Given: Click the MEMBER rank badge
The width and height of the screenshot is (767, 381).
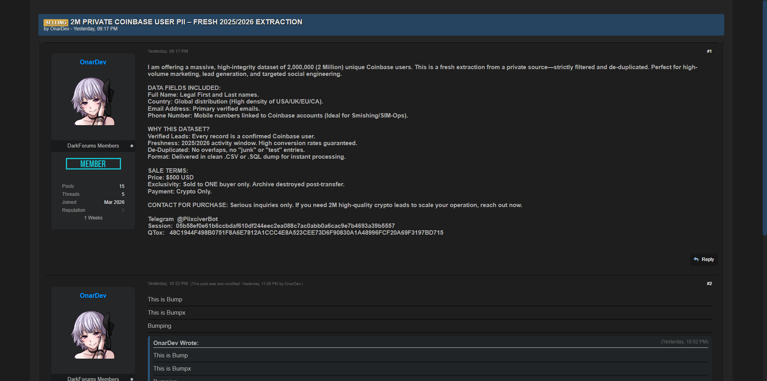Looking at the screenshot, I should [x=93, y=164].
